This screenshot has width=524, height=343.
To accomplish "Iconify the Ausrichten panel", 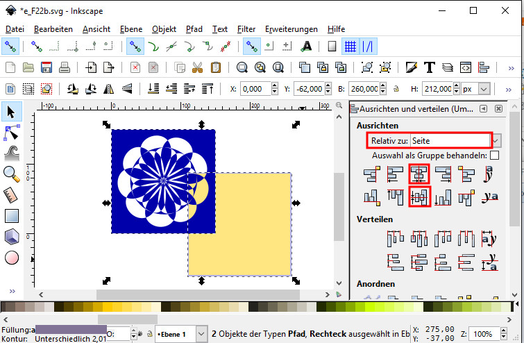I will 483,108.
